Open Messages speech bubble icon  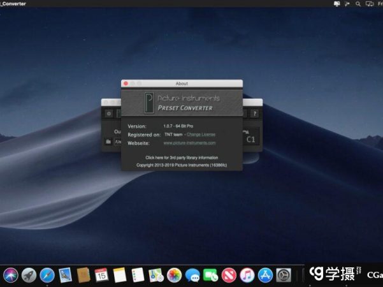point(192,276)
